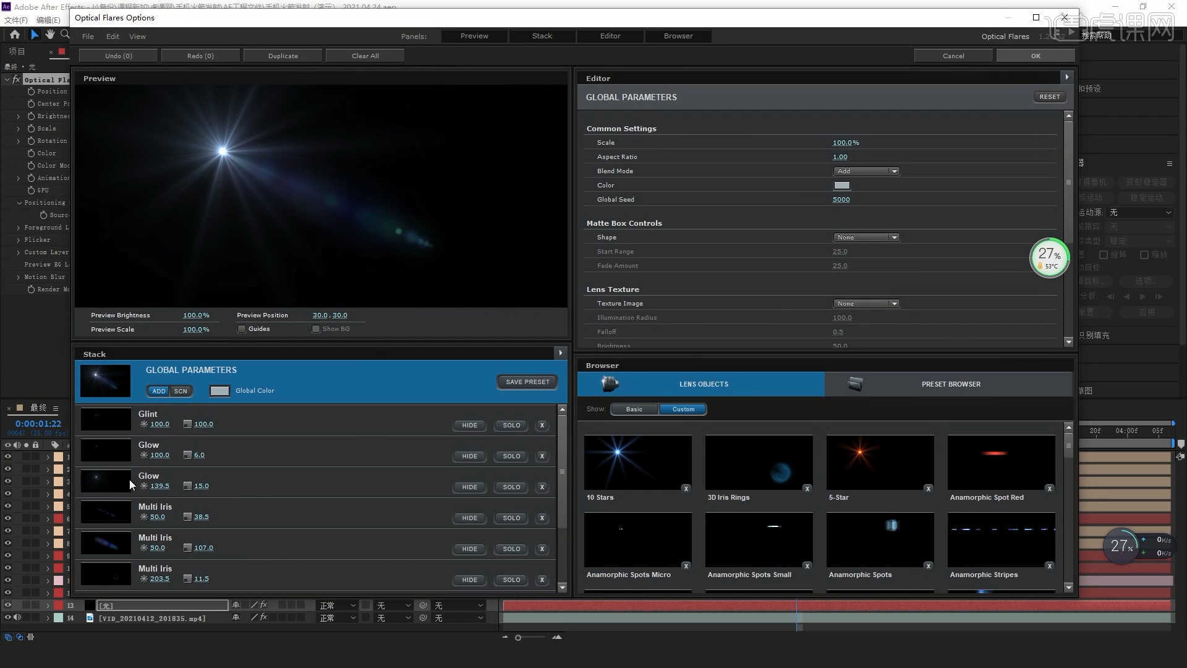Screen dimensions: 1187x668
Task: Click the Lens Objects icon in Browser
Action: 610,384
